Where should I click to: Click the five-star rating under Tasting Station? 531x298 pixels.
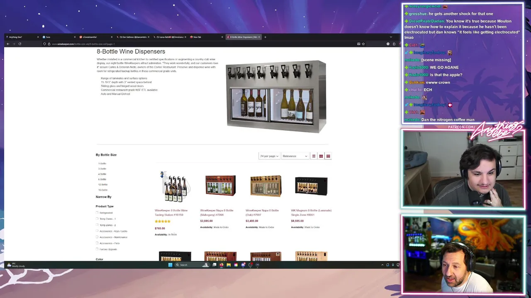click(x=163, y=221)
